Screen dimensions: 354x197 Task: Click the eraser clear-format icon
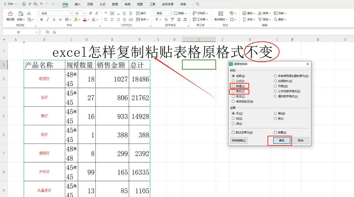(x=94, y=20)
